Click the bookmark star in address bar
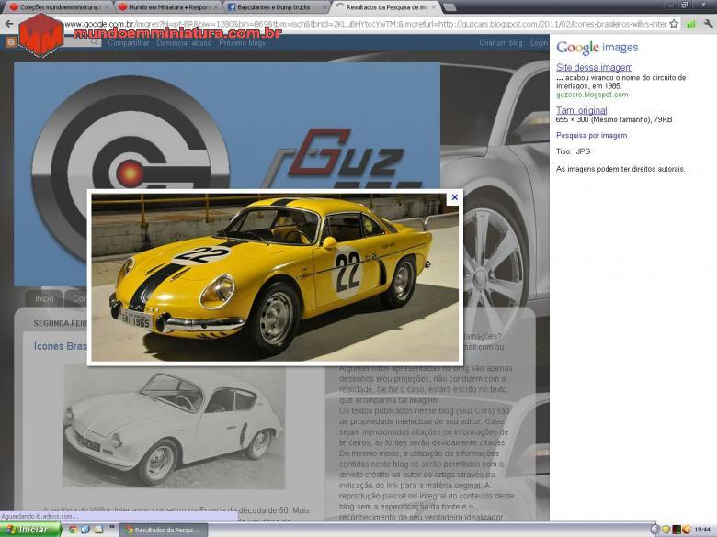The image size is (717, 537). tap(674, 24)
